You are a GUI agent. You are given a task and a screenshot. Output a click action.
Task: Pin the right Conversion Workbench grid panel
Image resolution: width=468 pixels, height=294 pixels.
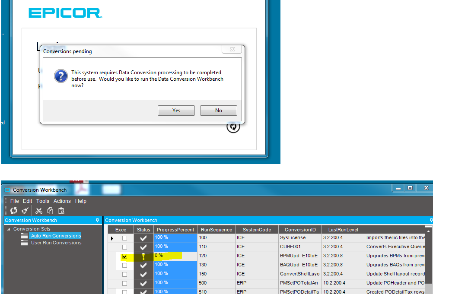[x=431, y=220]
